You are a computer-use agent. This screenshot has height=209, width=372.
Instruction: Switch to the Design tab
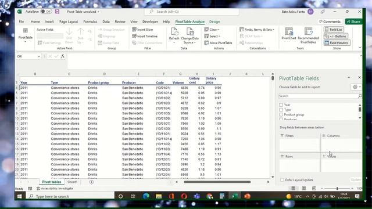214,21
